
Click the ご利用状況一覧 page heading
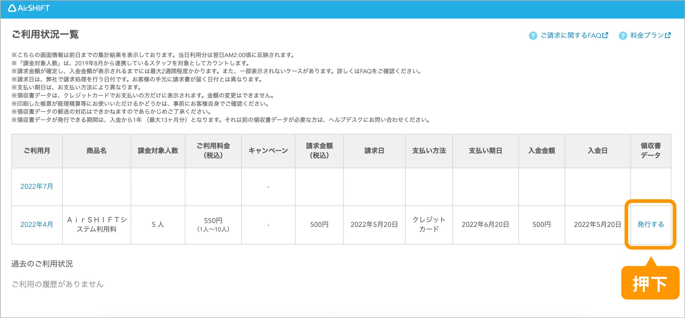(x=45, y=35)
